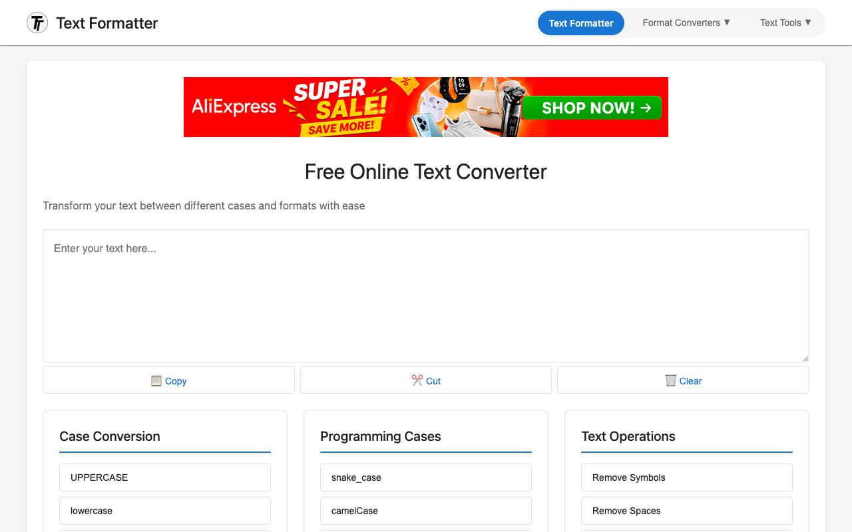Click the 'Free Online Text Converter' heading
This screenshot has width=852, height=532.
426,172
